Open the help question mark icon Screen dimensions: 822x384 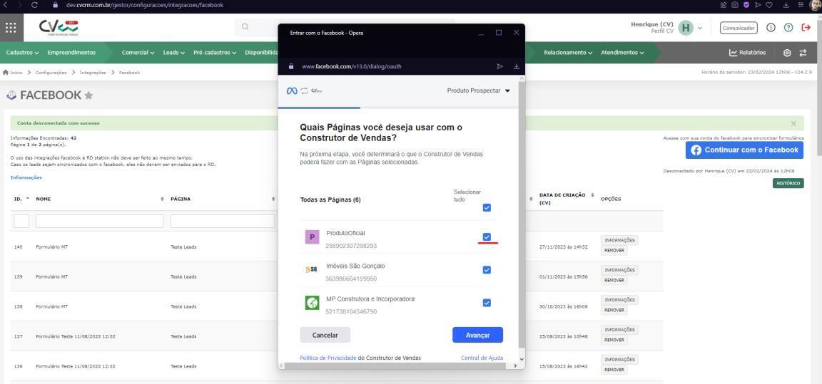pyautogui.click(x=788, y=28)
